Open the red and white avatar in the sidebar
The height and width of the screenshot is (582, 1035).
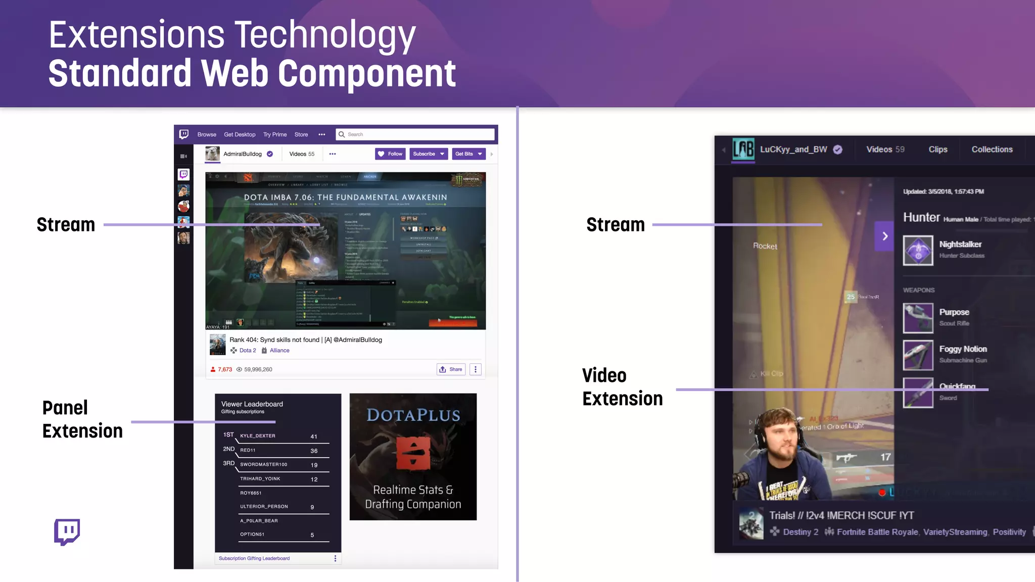(183, 206)
